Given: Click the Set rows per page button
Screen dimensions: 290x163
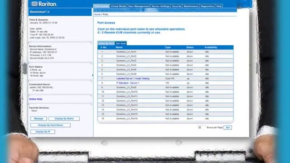Looking at the screenshot, I should click(x=227, y=127).
